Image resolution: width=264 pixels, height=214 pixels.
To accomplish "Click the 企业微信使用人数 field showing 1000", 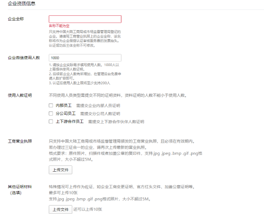I will [85, 58].
